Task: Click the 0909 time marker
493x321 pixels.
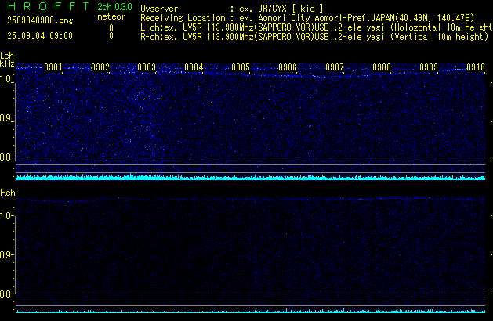Action: point(429,67)
